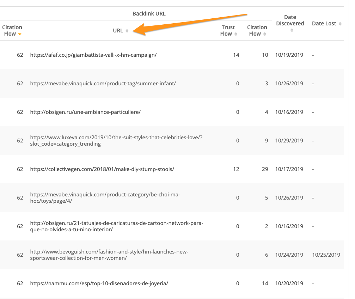The image size is (355, 299).
Task: Open the afaf.co.jp giambattista-valli backlink
Action: pyautogui.click(x=93, y=55)
